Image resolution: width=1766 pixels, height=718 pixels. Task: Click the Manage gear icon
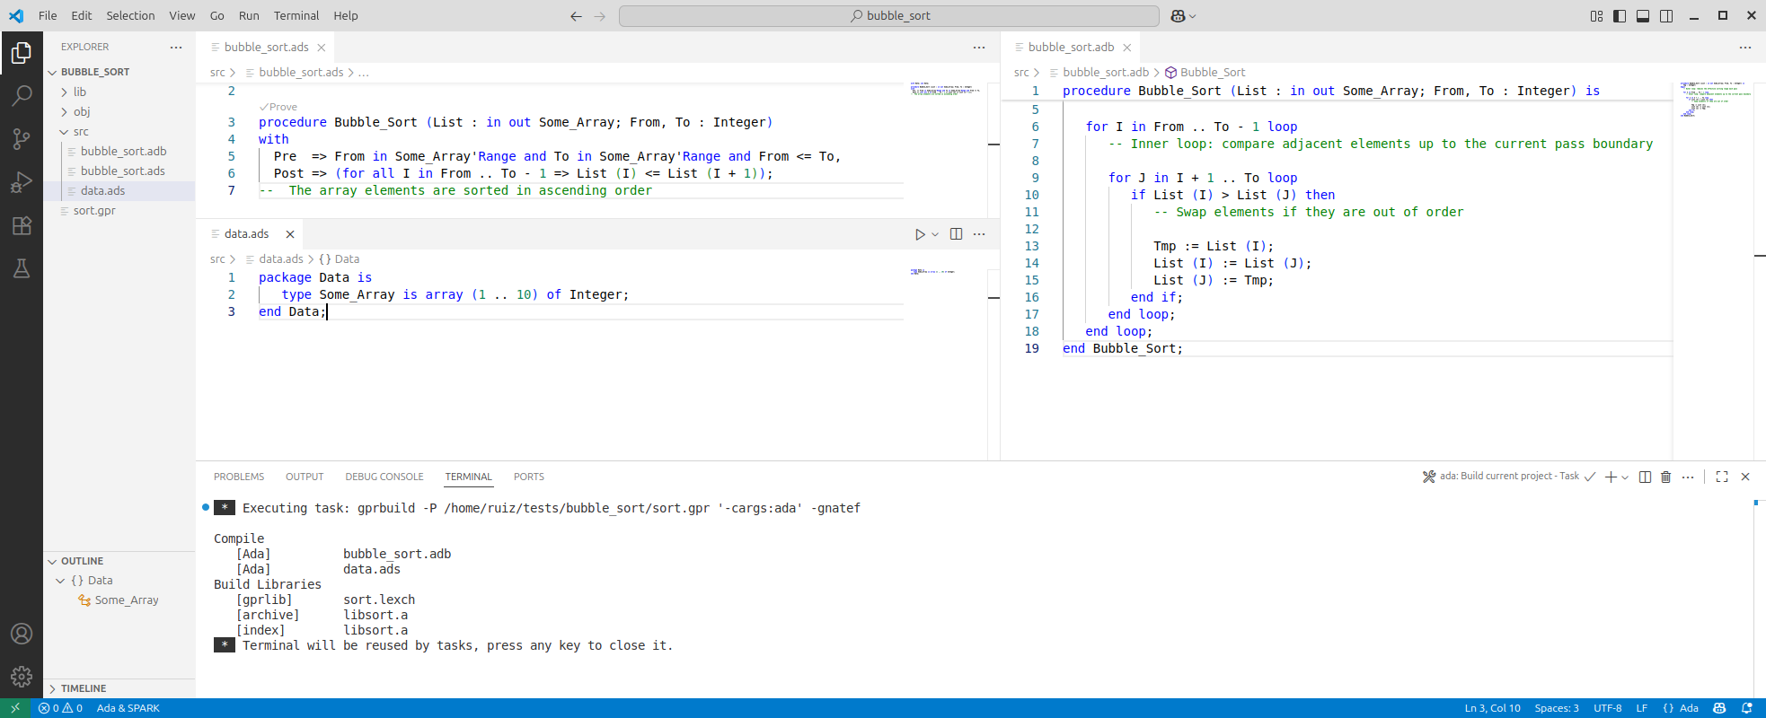(22, 676)
